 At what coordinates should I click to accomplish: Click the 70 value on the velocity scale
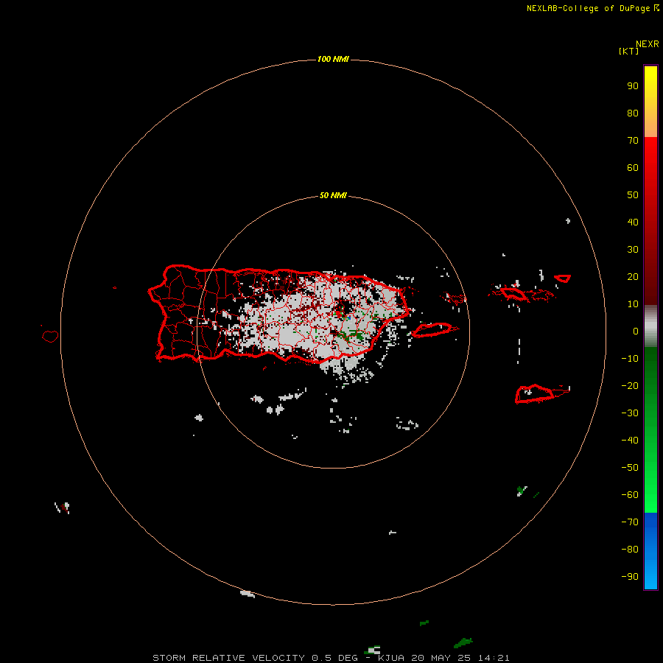click(633, 141)
